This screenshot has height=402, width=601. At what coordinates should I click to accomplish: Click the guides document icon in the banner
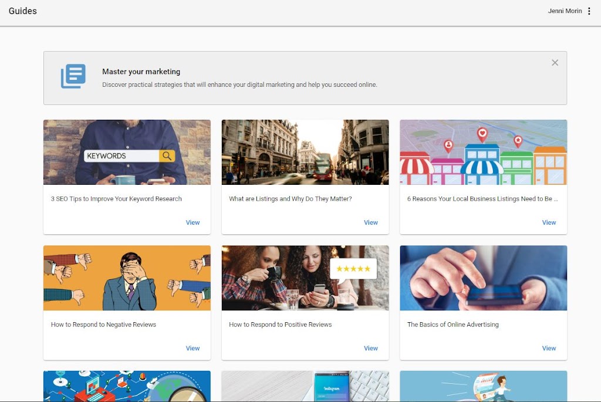click(73, 76)
